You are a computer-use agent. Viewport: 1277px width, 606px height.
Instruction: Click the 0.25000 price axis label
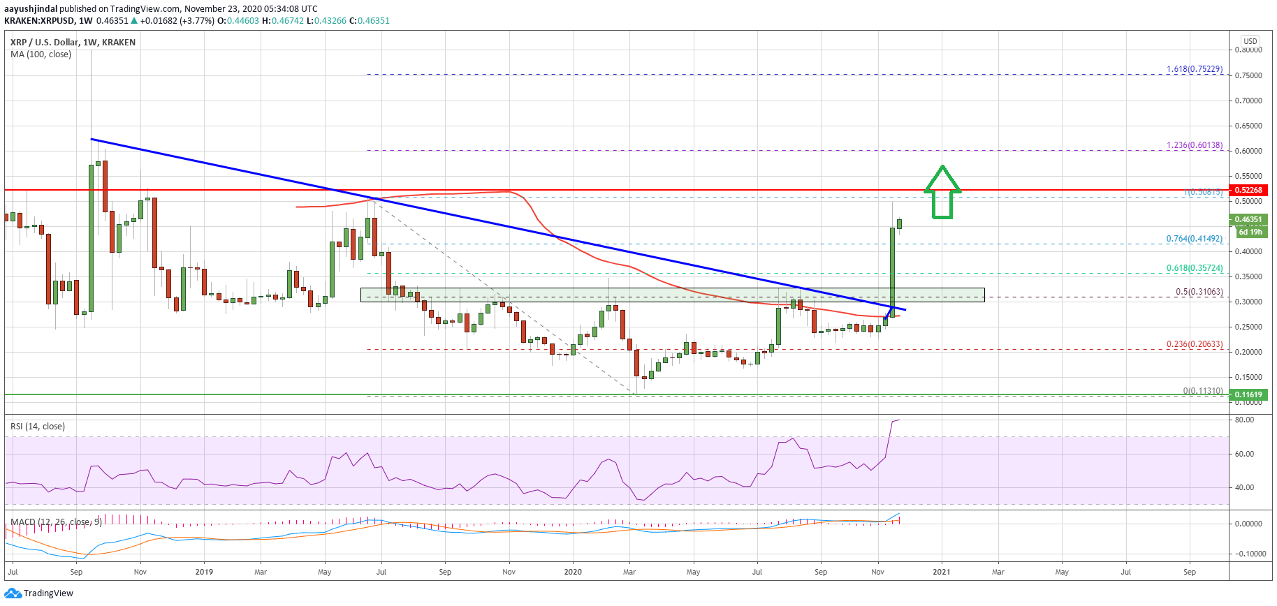[x=1248, y=327]
